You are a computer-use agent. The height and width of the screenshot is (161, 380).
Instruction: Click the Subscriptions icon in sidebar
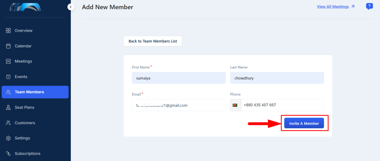8,154
